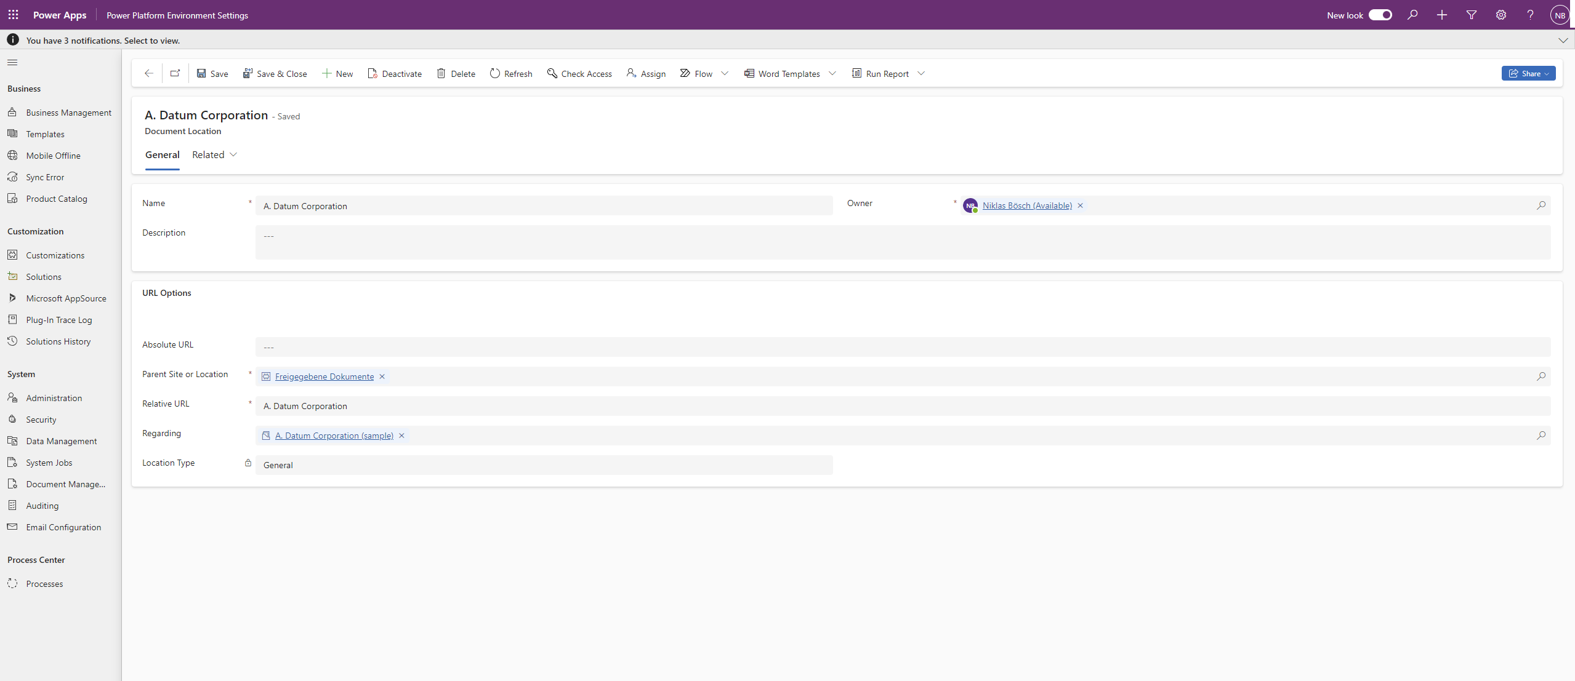Open advanced find filter icon
The width and height of the screenshot is (1575, 681).
point(1472,15)
